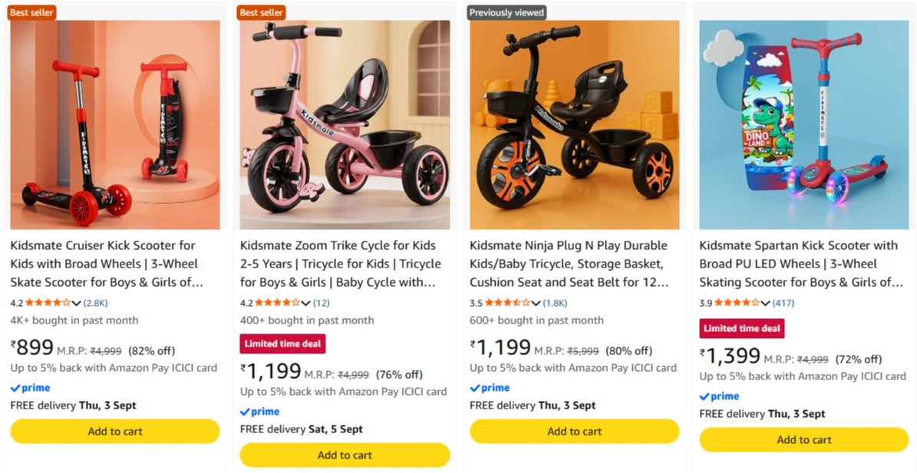Click the 3.9 star rating of Spartan scooter
Viewport: 917px width, 473px height.
(x=737, y=303)
